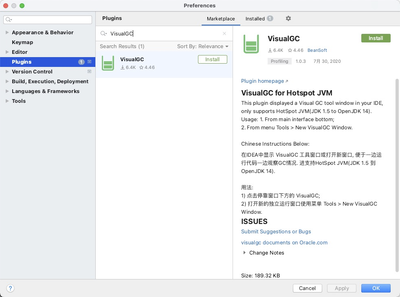Image resolution: width=400 pixels, height=297 pixels.
Task: Switch to Marketplace tab
Action: click(221, 19)
